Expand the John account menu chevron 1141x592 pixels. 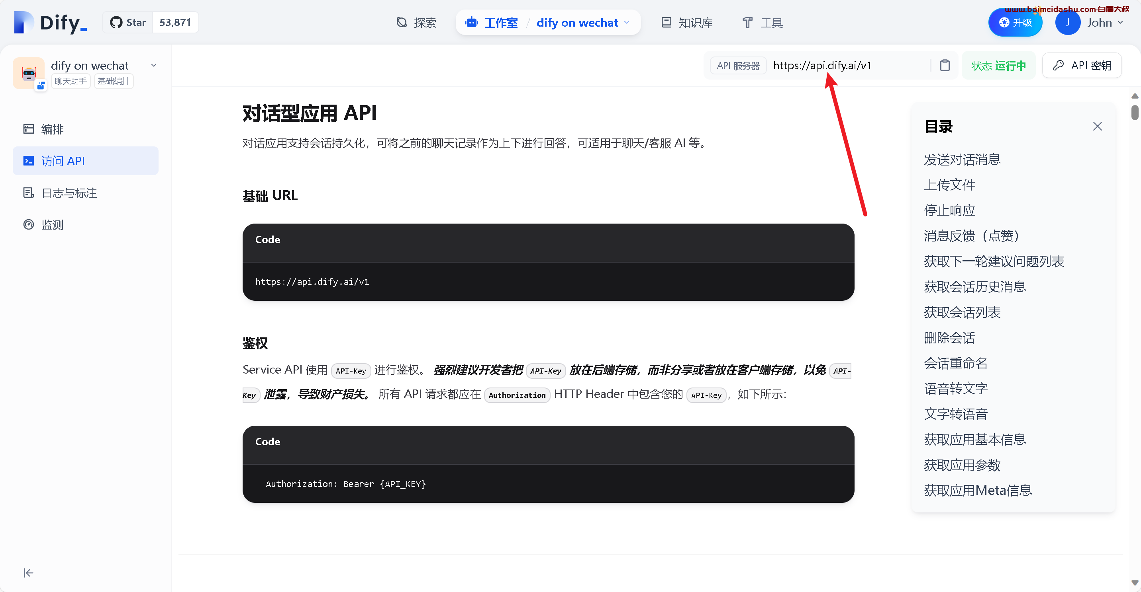(x=1120, y=23)
